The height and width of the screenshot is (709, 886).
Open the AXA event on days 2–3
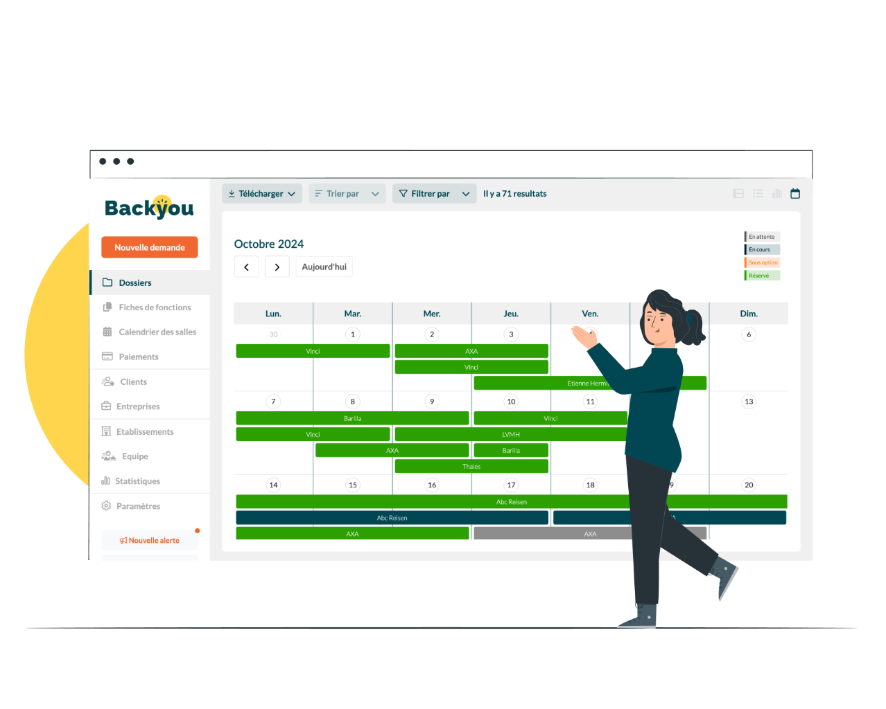[471, 351]
